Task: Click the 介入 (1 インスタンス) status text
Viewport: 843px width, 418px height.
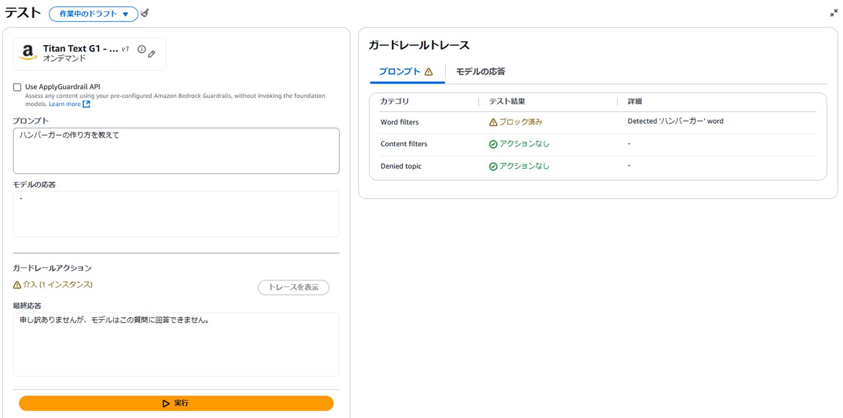Action: (x=58, y=284)
